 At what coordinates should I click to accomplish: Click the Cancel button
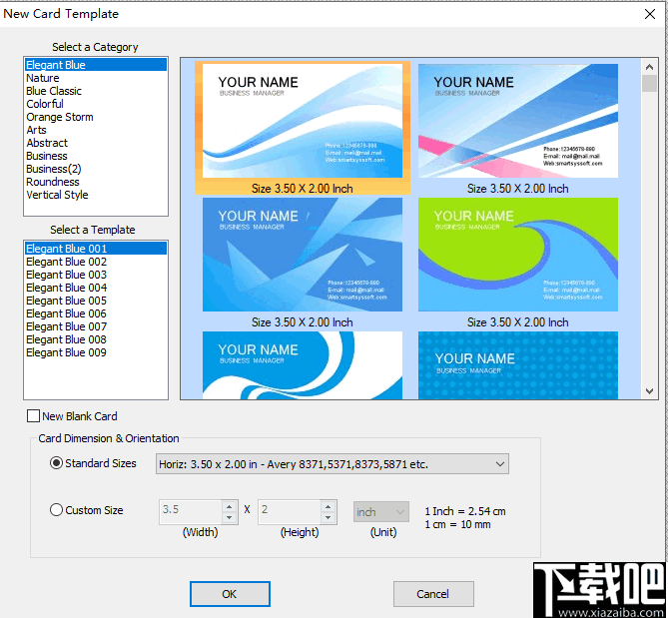tap(433, 594)
